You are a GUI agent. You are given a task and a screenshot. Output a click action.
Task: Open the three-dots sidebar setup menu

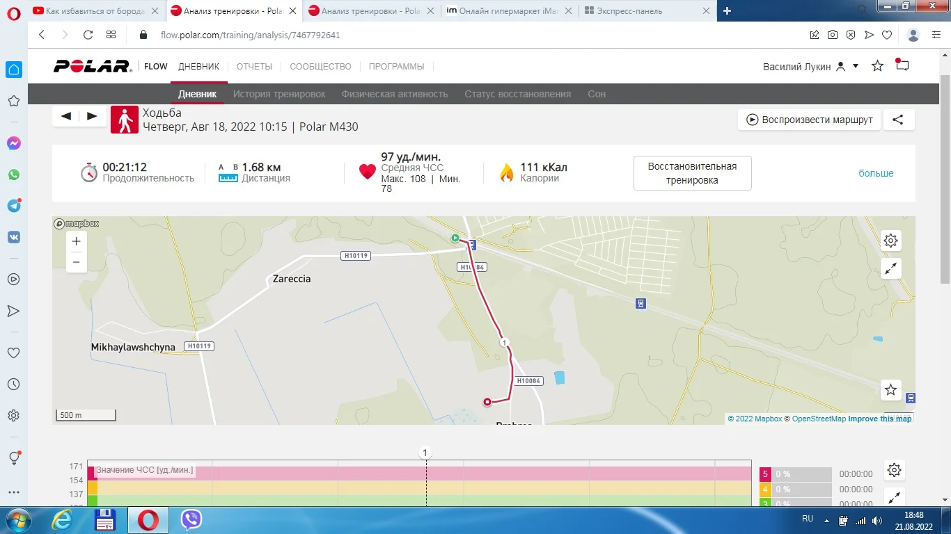coord(14,492)
